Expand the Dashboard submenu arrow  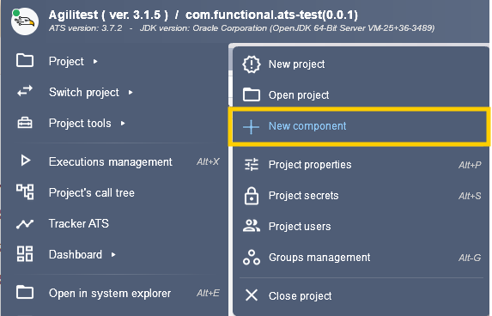tap(113, 255)
